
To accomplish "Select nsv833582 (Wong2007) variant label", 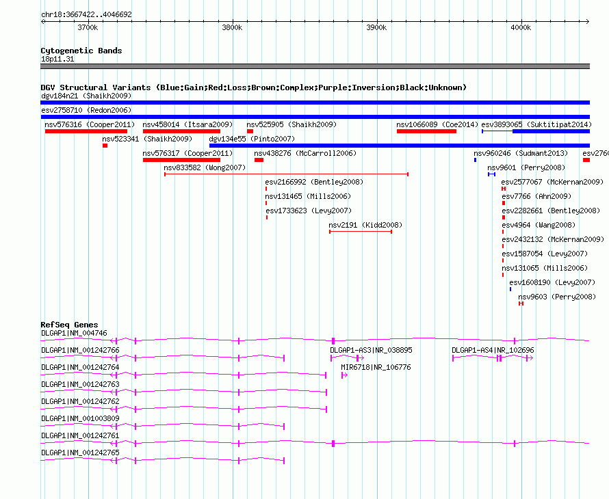I will click(x=205, y=167).
